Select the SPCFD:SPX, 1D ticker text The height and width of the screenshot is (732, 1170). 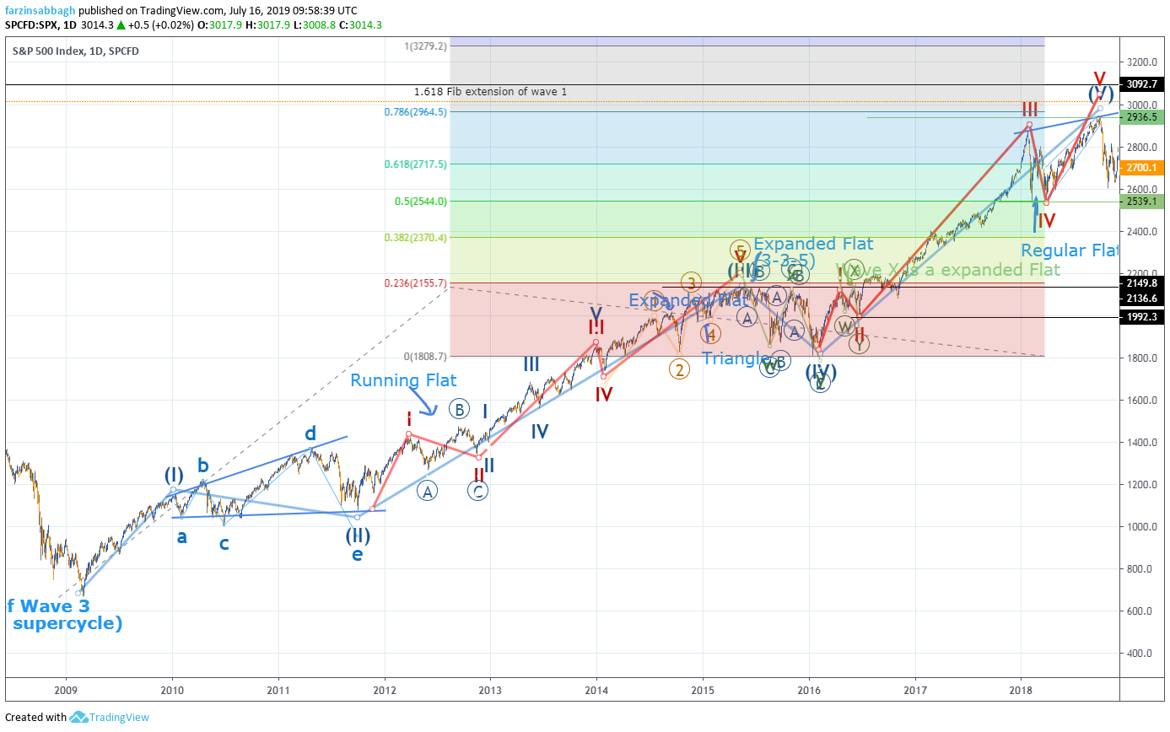coord(40,25)
